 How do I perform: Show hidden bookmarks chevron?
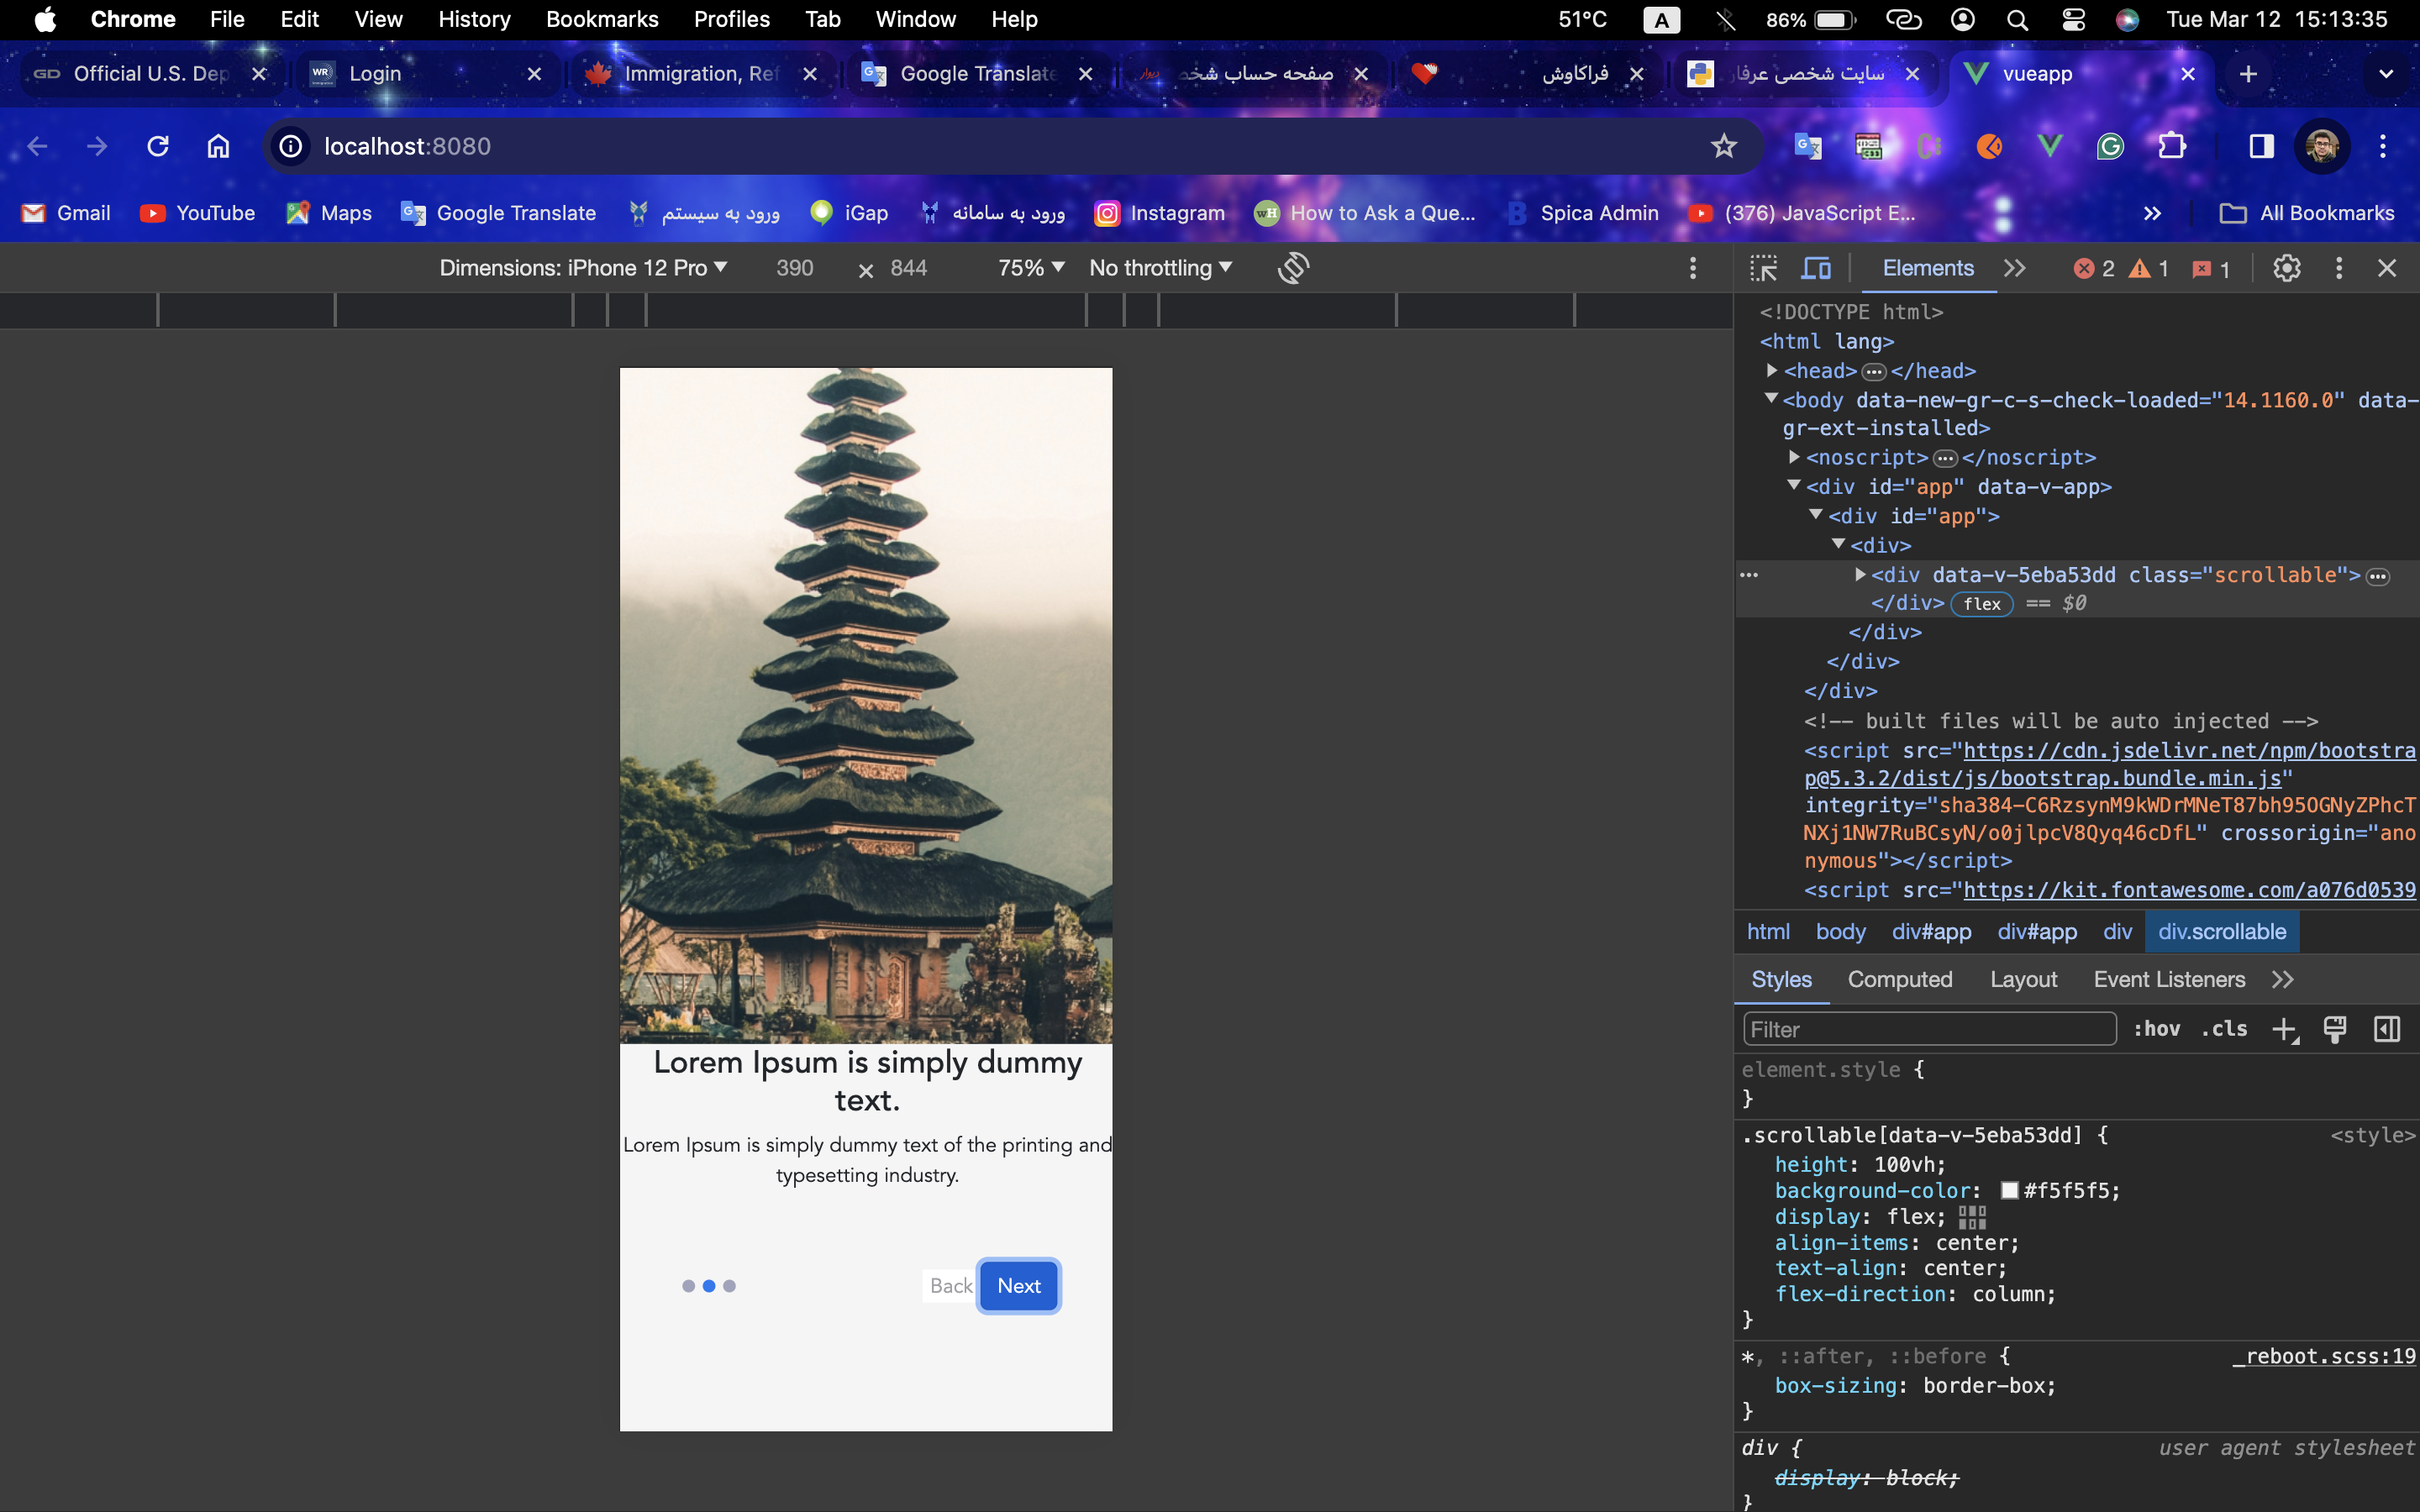(2152, 213)
